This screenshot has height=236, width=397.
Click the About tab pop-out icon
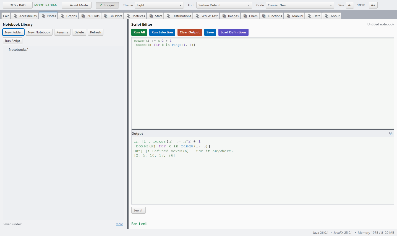327,16
